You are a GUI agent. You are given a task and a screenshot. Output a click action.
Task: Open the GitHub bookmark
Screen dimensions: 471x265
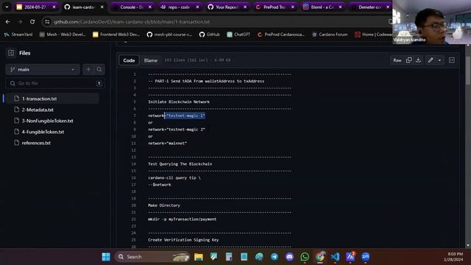pos(210,35)
